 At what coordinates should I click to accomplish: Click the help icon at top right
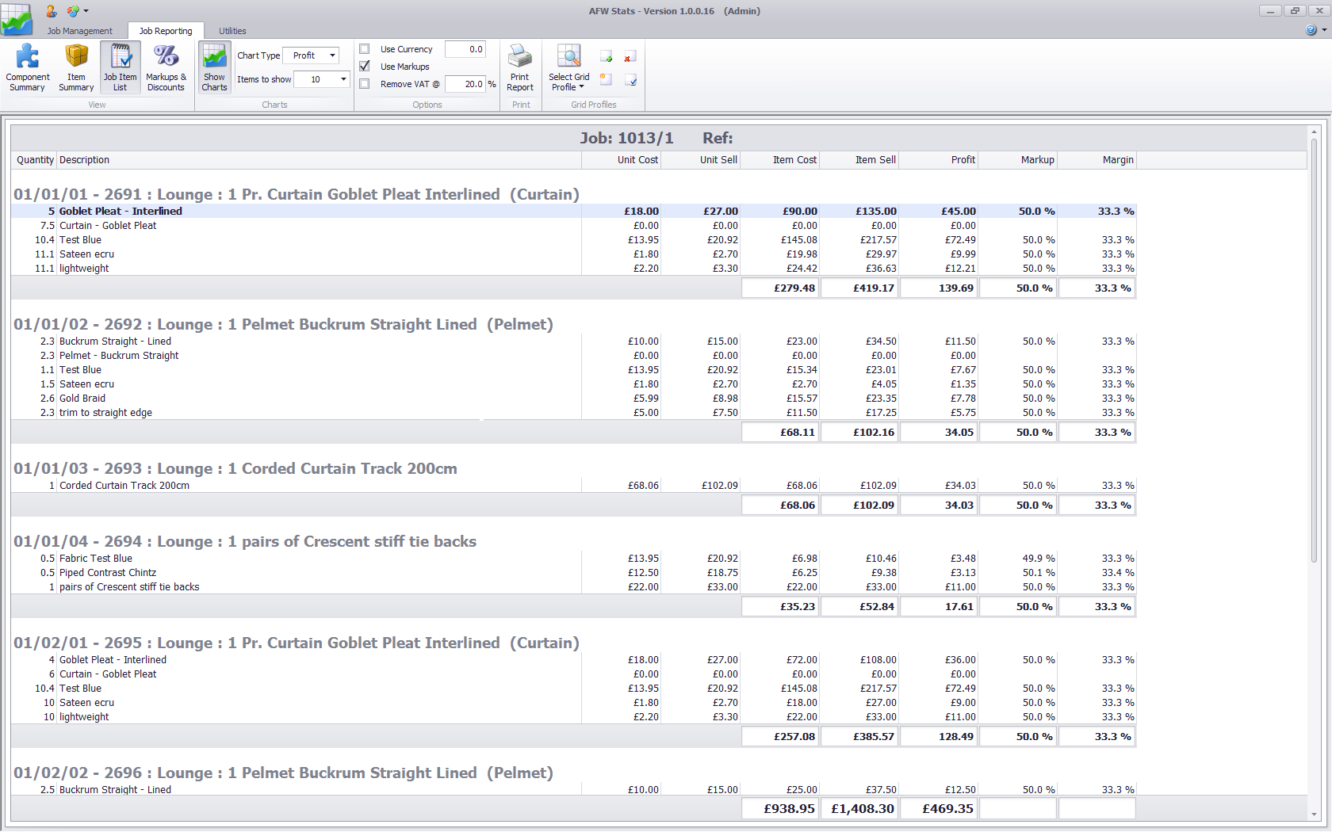click(x=1311, y=30)
